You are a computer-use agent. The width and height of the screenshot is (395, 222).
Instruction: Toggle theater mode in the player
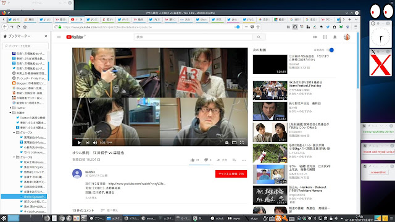click(x=235, y=142)
